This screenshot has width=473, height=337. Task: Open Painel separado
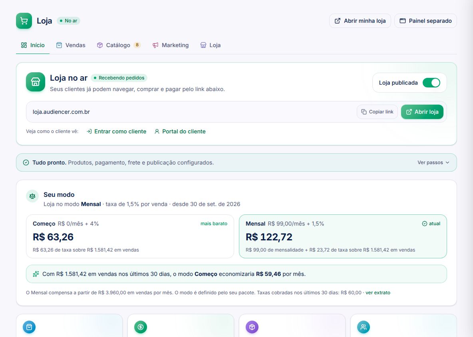[x=425, y=21]
